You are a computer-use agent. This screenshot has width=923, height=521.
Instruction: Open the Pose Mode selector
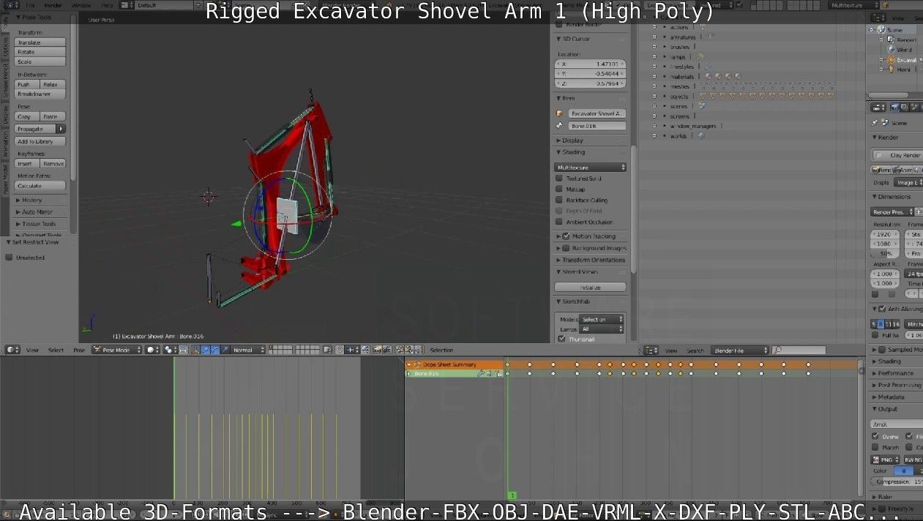pyautogui.click(x=116, y=350)
